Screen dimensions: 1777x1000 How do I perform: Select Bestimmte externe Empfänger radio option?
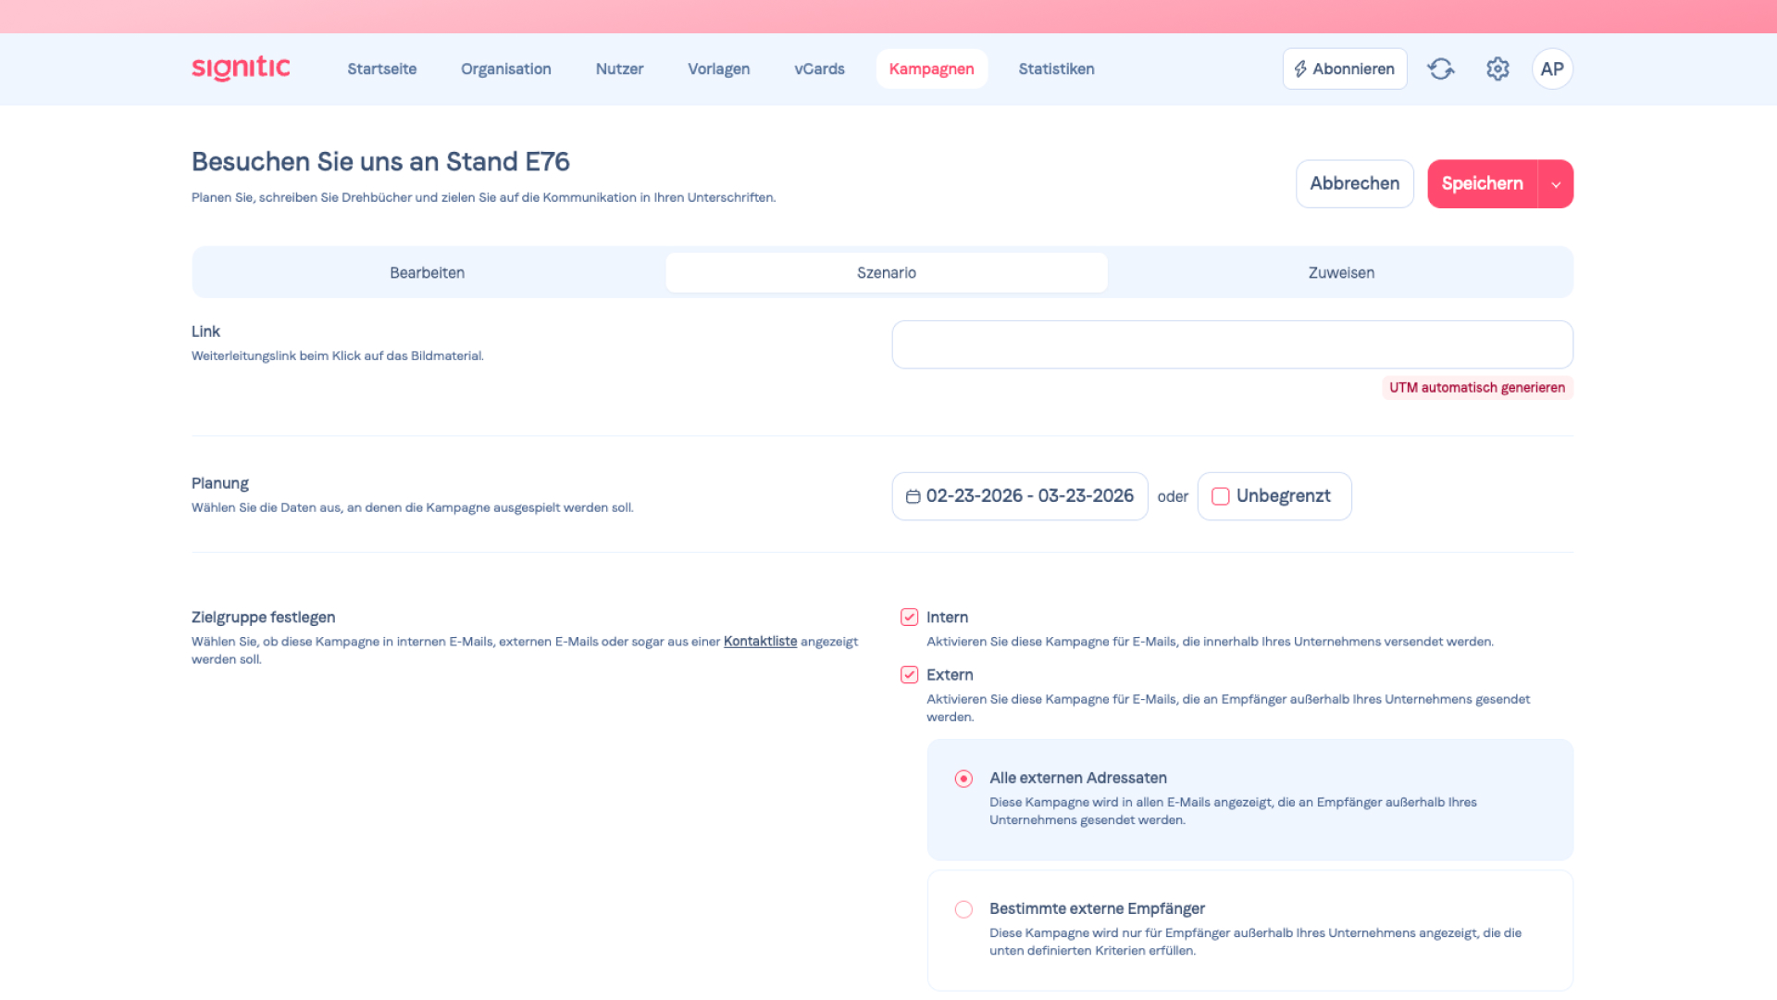coord(963,909)
